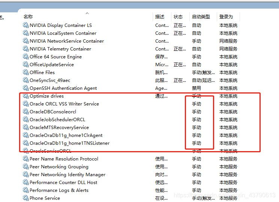Select the Performance Counter DLL Host service name
Image resolution: width=279 pixels, height=202 pixels.
[x=63, y=183]
